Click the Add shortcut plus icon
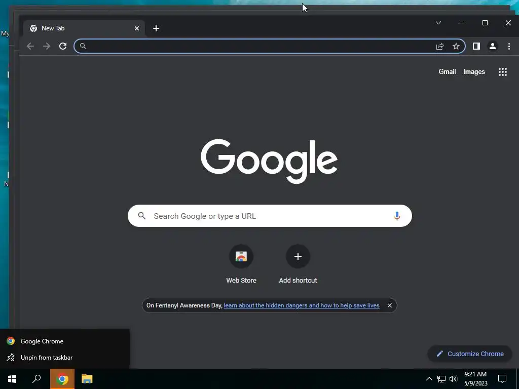Image resolution: width=519 pixels, height=389 pixels. click(x=298, y=256)
